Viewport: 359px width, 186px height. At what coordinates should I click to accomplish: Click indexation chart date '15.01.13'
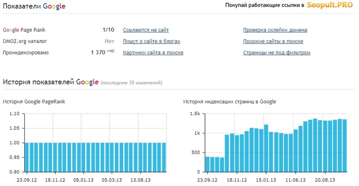click(x=266, y=180)
